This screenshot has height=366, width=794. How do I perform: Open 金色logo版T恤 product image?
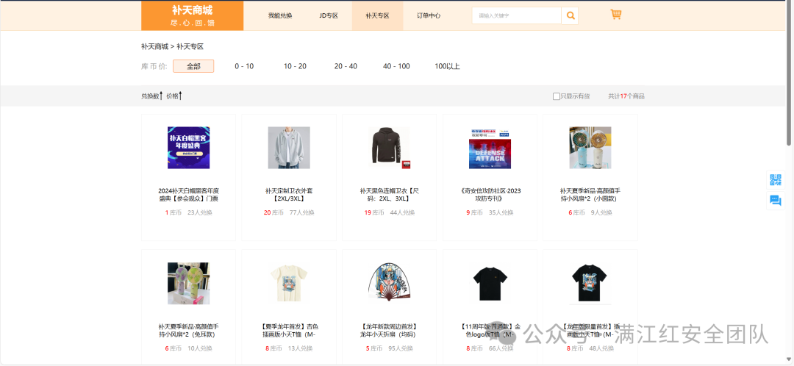pyautogui.click(x=490, y=284)
